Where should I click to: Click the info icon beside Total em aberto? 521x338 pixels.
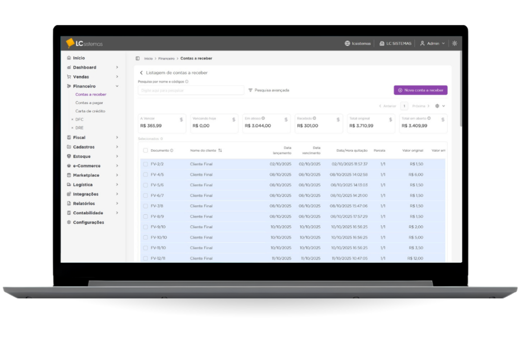pos(429,118)
